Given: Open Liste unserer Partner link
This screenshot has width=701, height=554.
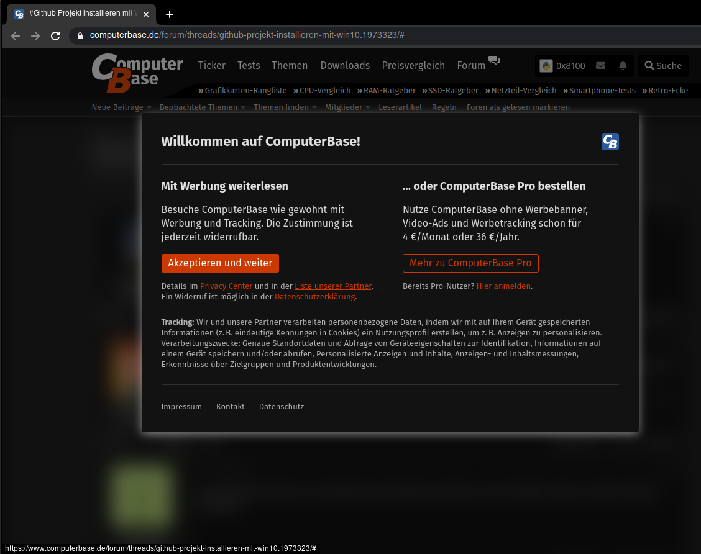Looking at the screenshot, I should pyautogui.click(x=333, y=286).
